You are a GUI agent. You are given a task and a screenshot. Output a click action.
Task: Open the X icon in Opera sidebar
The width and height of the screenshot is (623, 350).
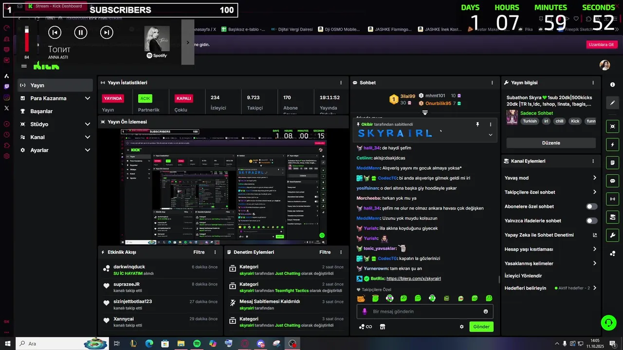(6, 108)
